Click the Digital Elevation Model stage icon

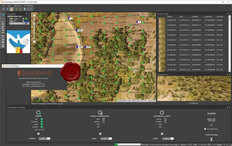click(x=100, y=112)
